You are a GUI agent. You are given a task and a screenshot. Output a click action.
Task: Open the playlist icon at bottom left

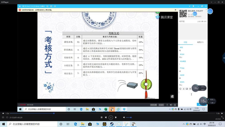3,118
